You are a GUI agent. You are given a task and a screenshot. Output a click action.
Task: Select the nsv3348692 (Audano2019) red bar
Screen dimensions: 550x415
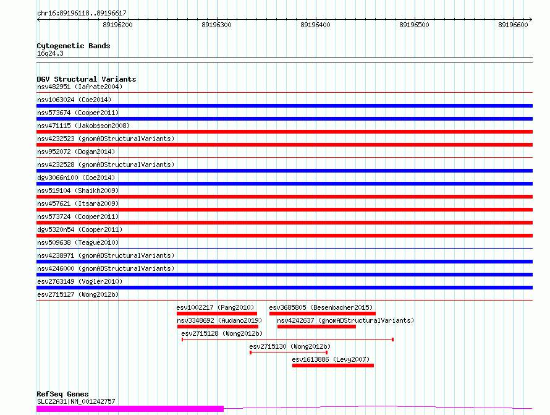click(x=218, y=327)
